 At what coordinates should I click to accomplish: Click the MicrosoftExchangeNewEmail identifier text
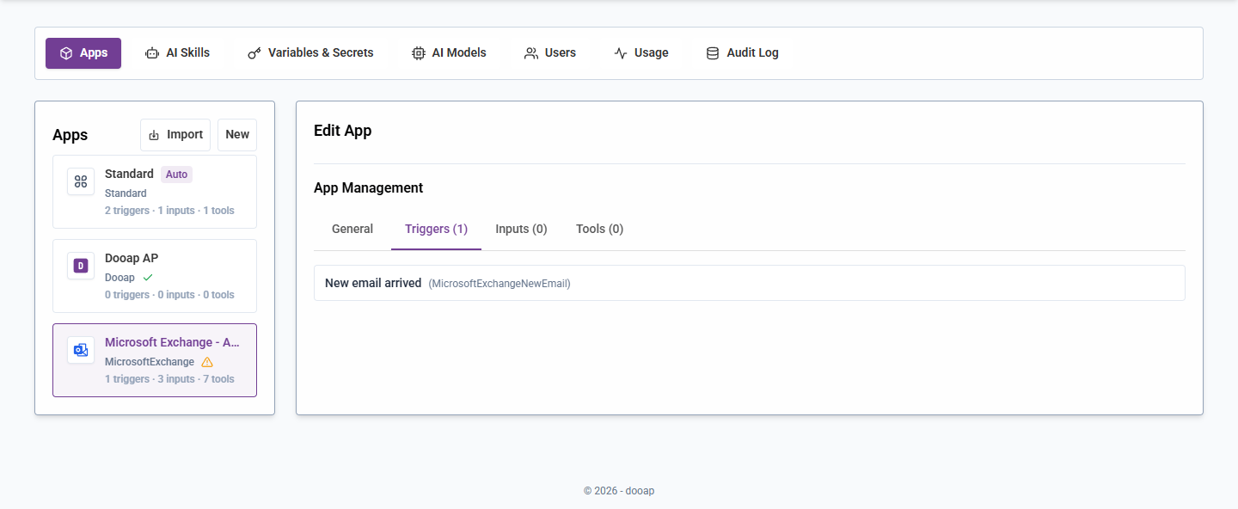[x=499, y=284]
